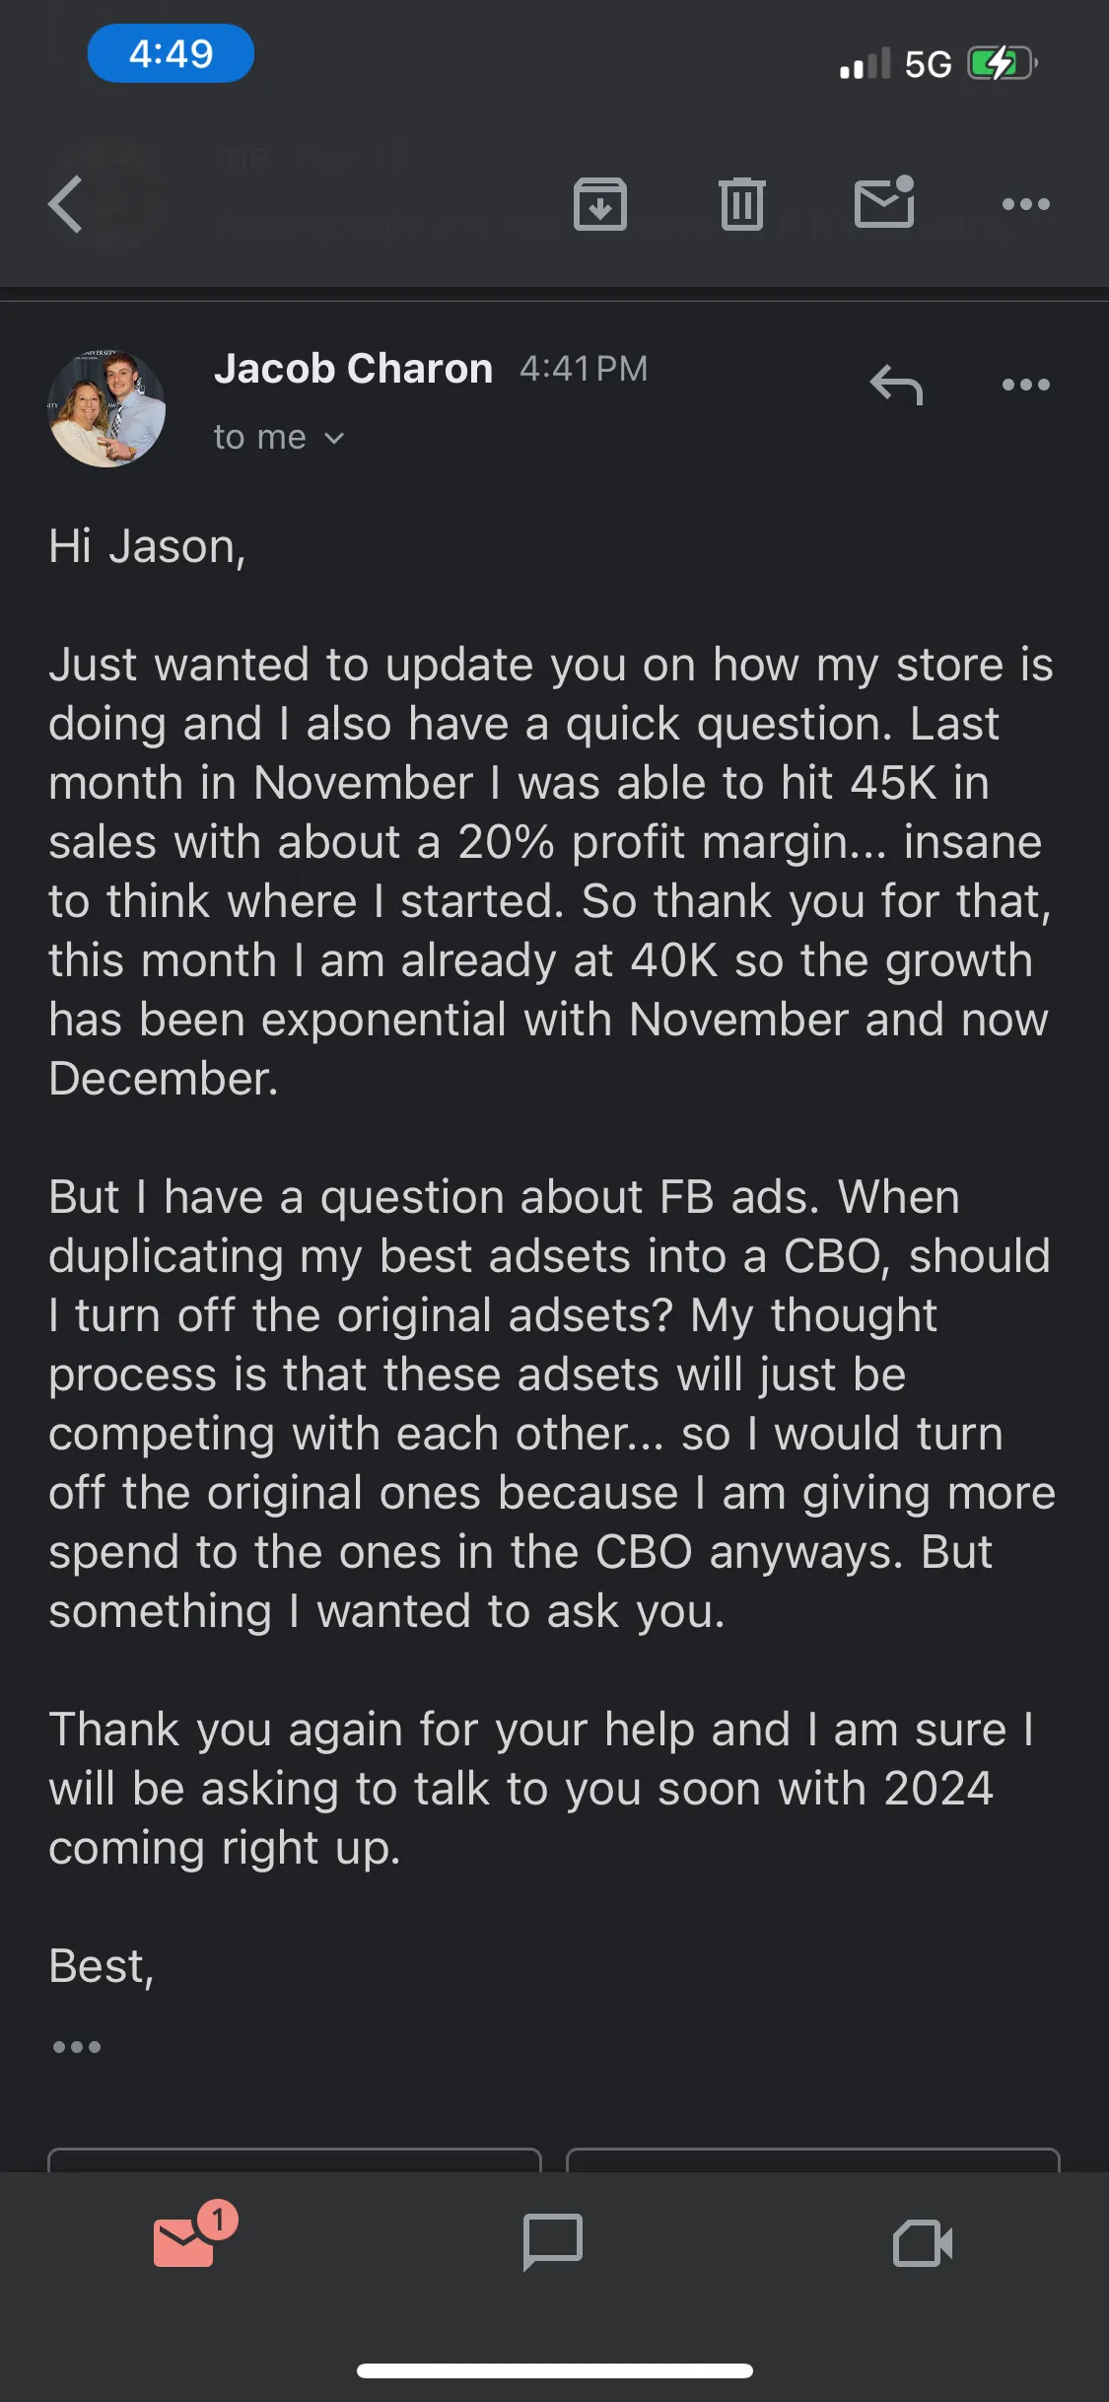Viewport: 1109px width, 2402px height.
Task: Expand recipient details next to 'to me'
Action: (334, 438)
